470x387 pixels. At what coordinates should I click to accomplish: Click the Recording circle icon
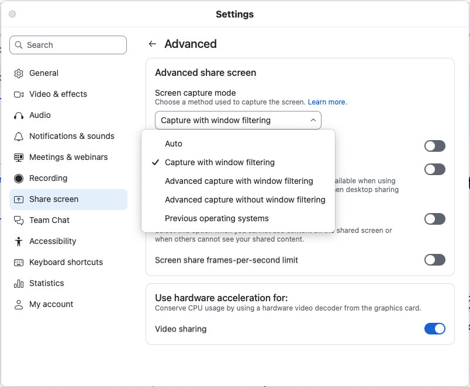[19, 179]
